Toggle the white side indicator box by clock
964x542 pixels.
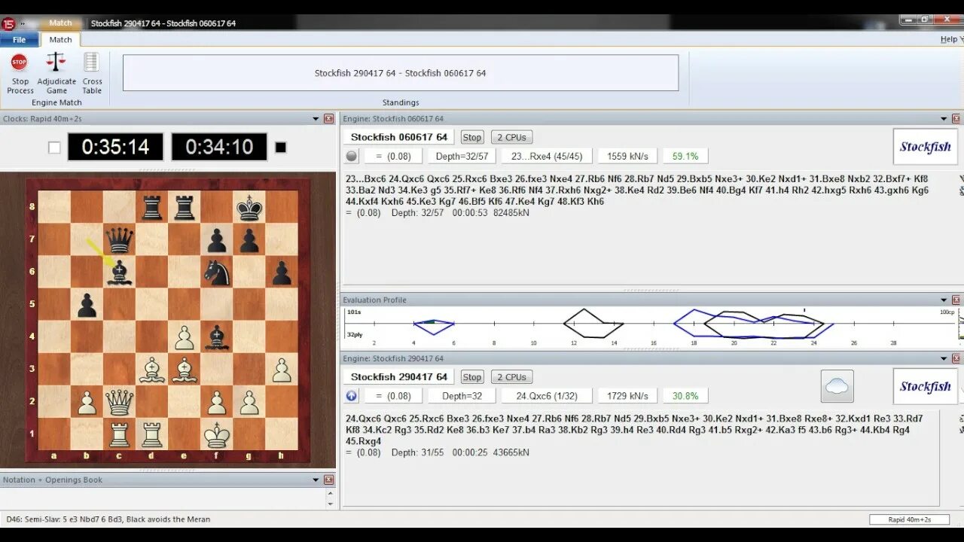click(x=54, y=148)
